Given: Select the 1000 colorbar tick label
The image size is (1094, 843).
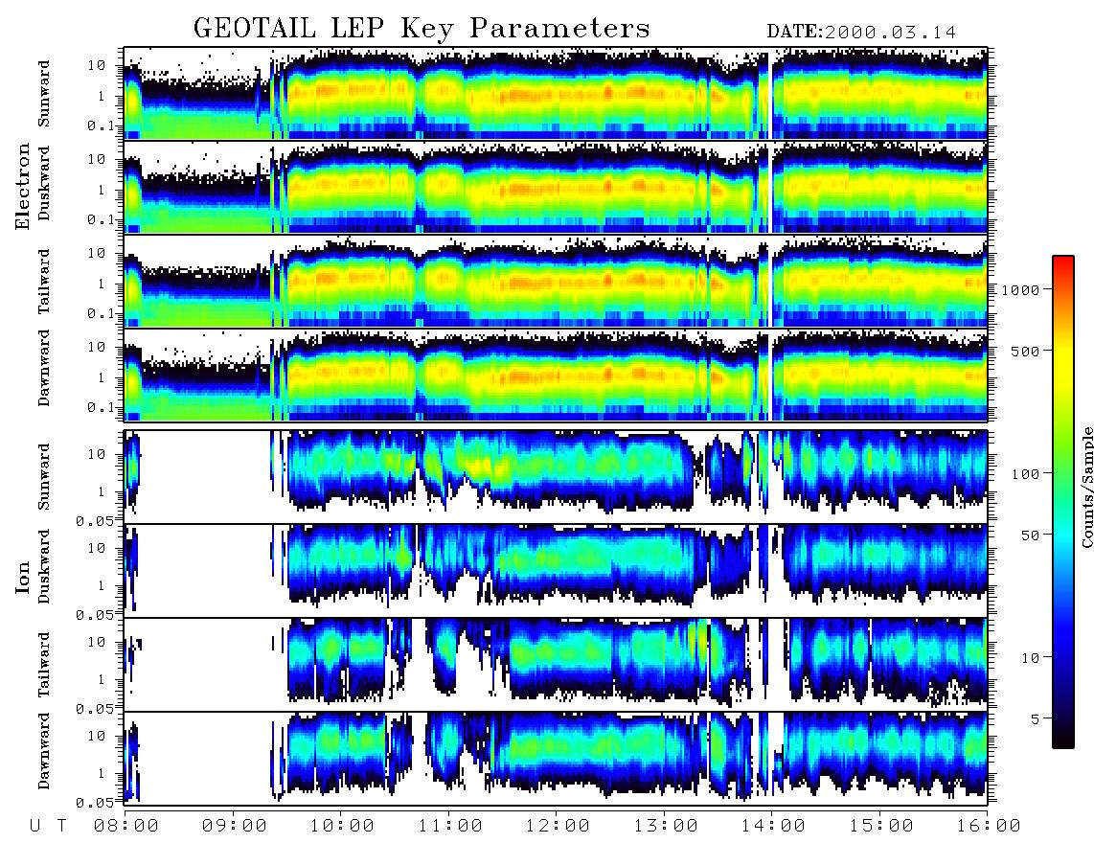Looking at the screenshot, I should point(1021,289).
